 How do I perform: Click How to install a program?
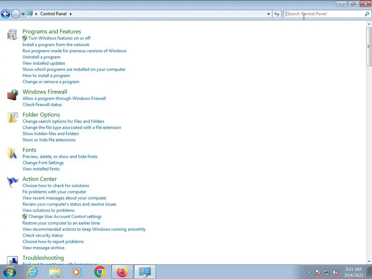pyautogui.click(x=46, y=76)
